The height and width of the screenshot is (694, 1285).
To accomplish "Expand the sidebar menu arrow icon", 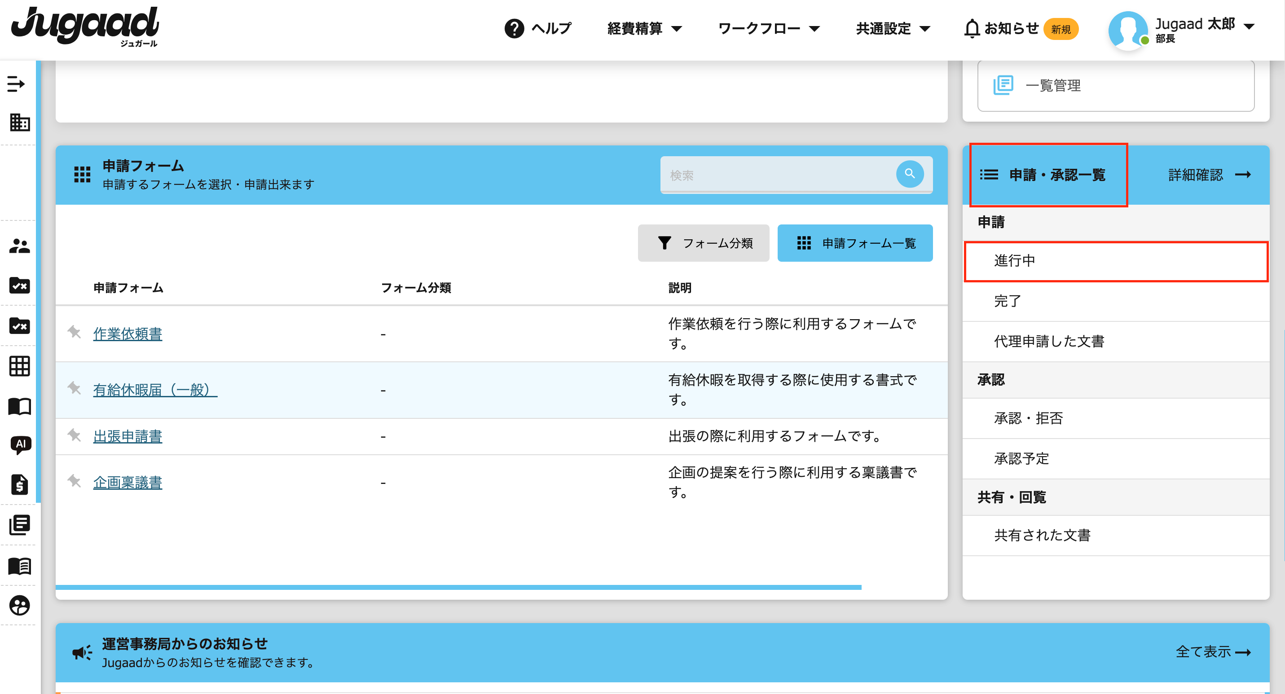I will pyautogui.click(x=16, y=84).
